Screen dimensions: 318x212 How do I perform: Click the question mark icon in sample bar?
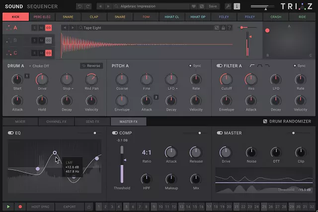229,28
